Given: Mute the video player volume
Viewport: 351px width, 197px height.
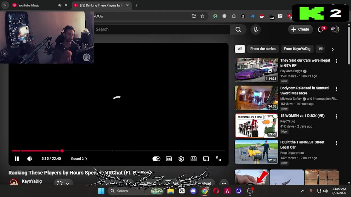Looking at the screenshot, I should point(30,159).
